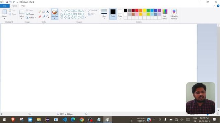Click the vertical scrollbar up arrow

pos(219,25)
